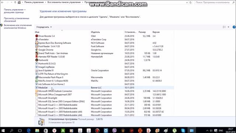Open Включение или отключение компонентов Windows

[x=18, y=27]
